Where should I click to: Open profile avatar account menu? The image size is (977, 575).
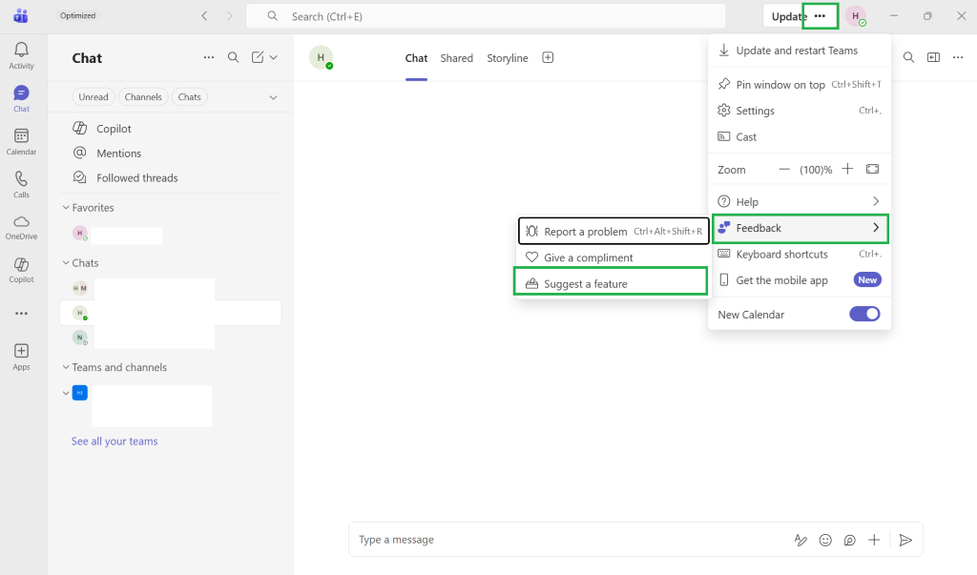[x=856, y=16]
